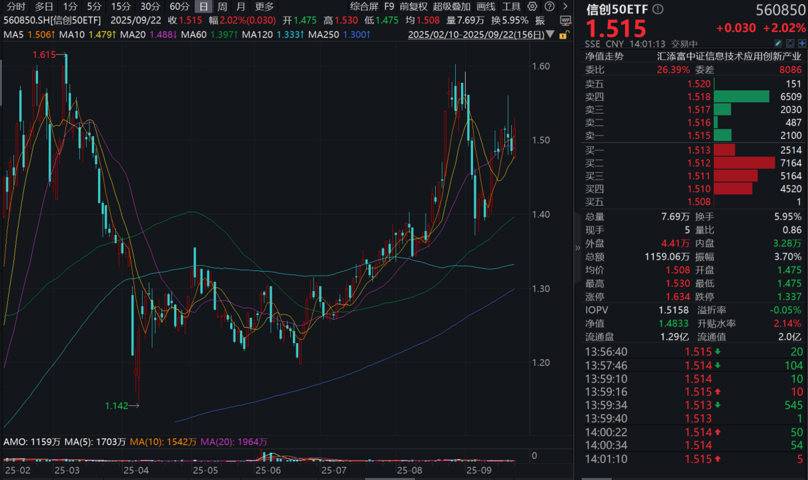The image size is (808, 480).
Task: Open the 综合屏 view
Action: pos(364,6)
